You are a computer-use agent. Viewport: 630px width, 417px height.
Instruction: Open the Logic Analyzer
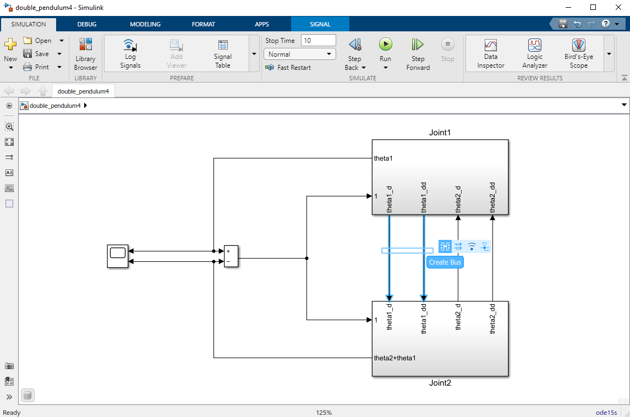535,54
